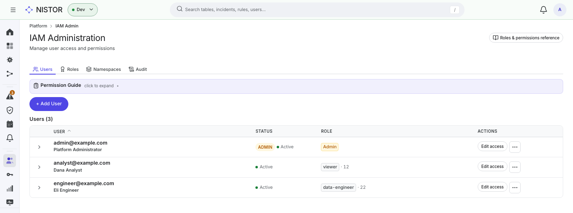Open the alerts bell sidebar icon
Viewport: 573px width, 213px height.
click(10, 138)
